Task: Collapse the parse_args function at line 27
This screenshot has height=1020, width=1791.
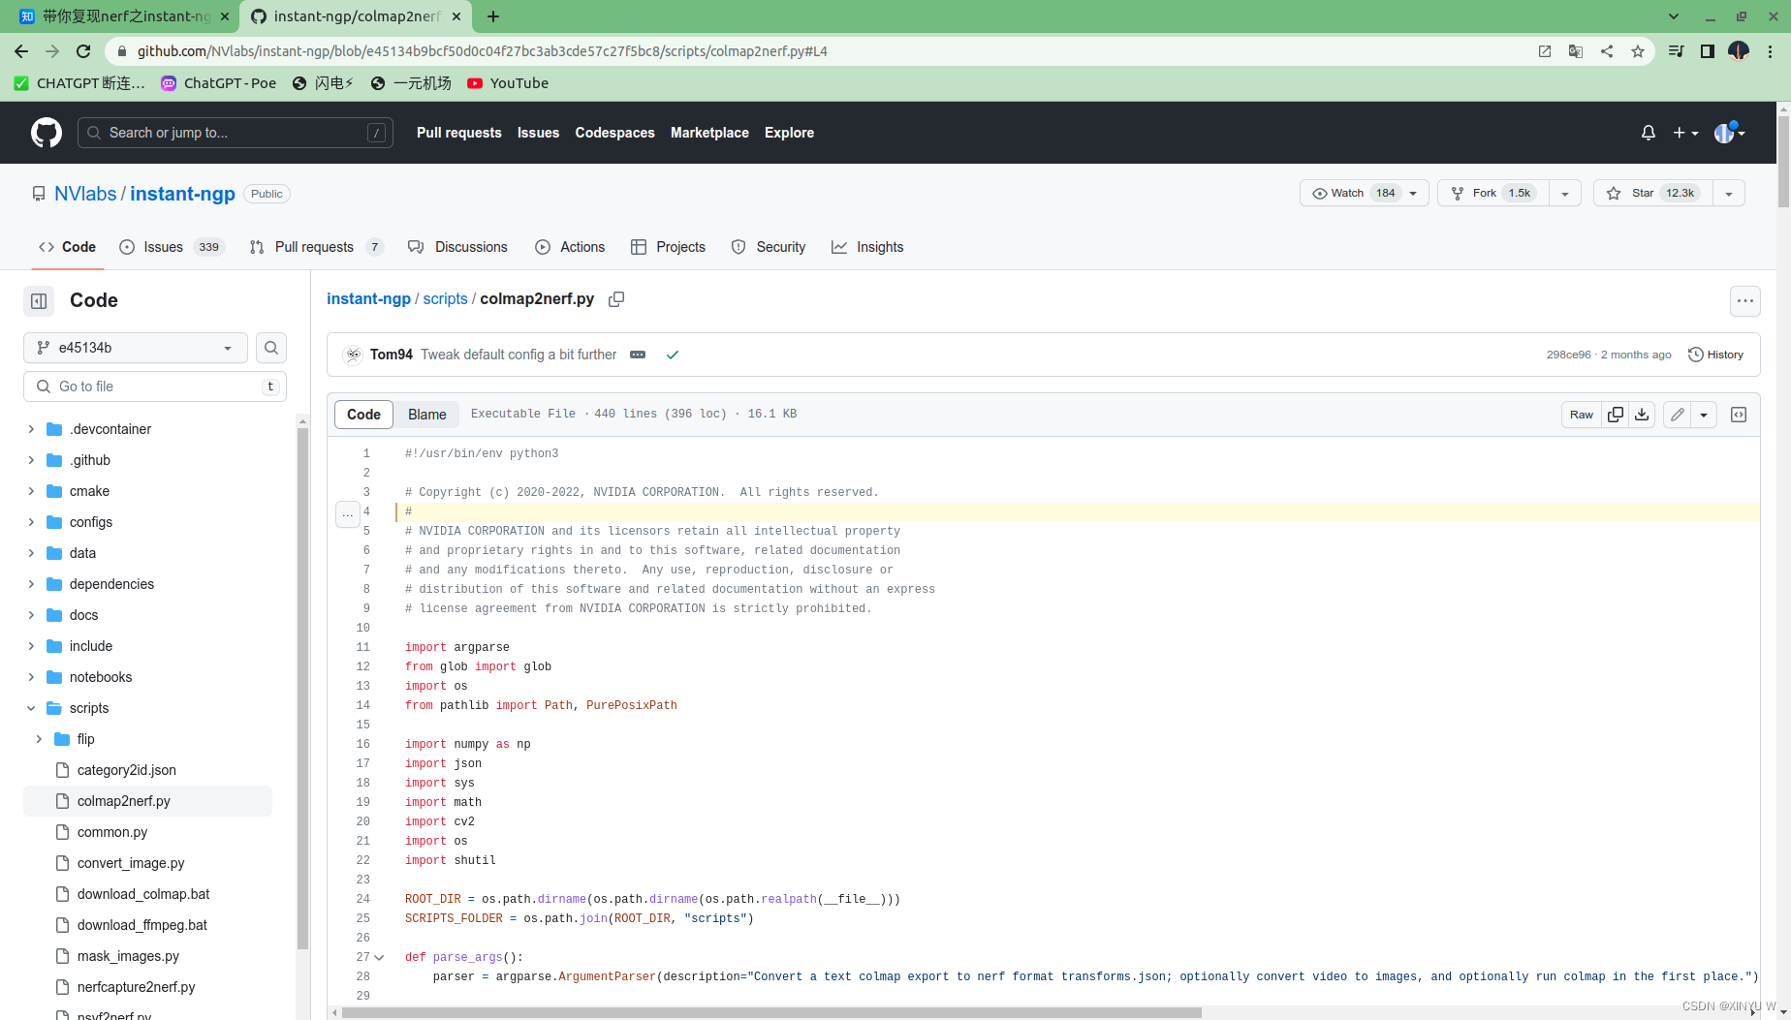Action: 379,957
